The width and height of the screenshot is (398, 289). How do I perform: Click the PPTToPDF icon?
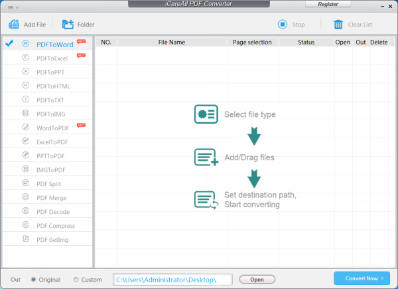pyautogui.click(x=26, y=155)
